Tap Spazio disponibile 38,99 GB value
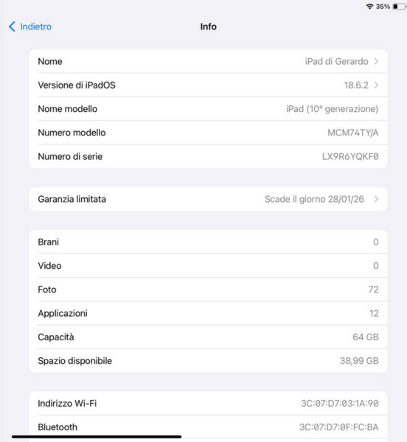407x442 pixels. [359, 361]
